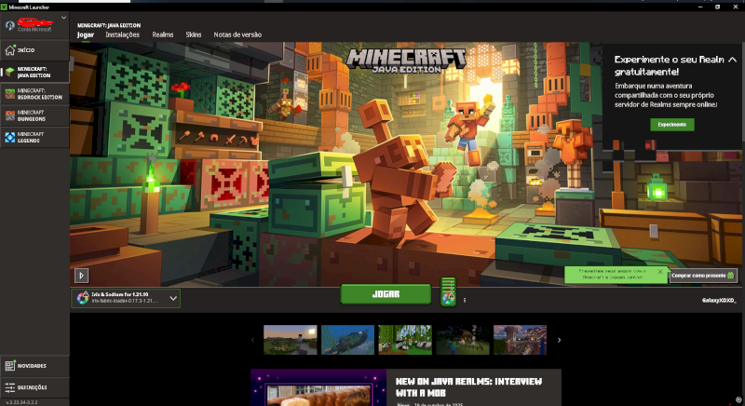745x406 pixels.
Task: Switch to the Instalações tab
Action: tap(123, 34)
